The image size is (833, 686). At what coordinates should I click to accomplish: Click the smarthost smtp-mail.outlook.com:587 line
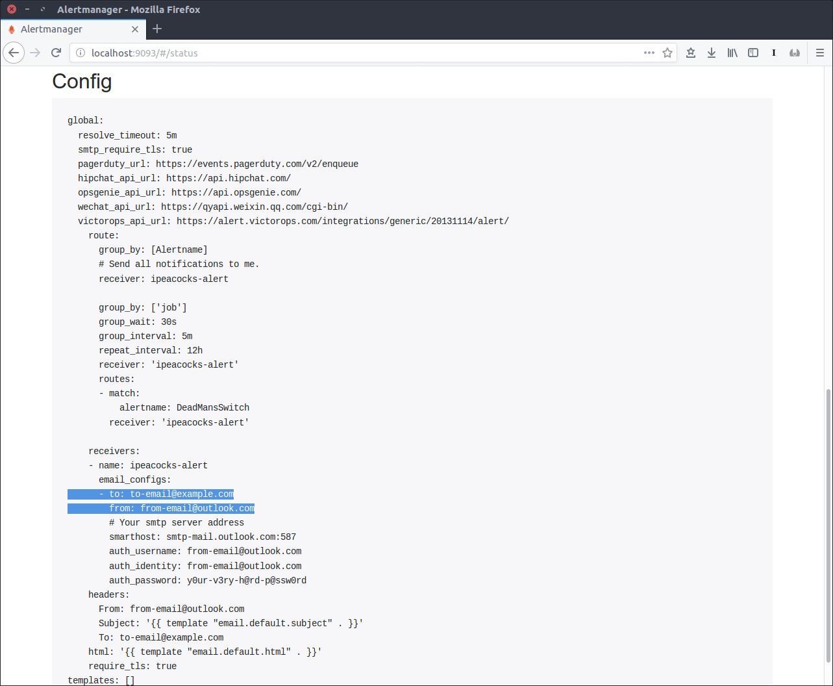tap(203, 537)
